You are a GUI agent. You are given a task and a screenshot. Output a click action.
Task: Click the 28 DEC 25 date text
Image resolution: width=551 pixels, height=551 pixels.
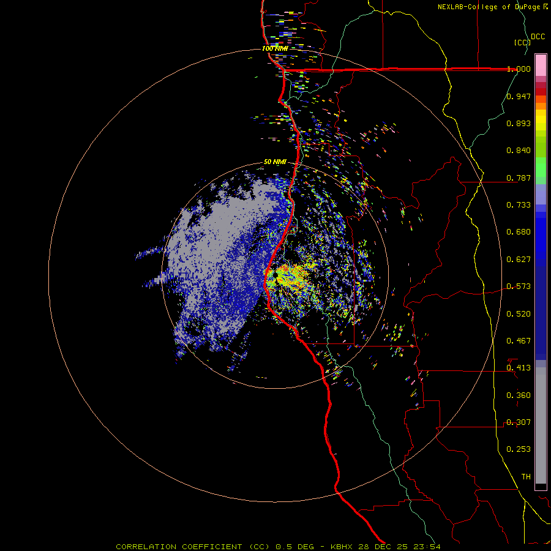[x=383, y=547]
